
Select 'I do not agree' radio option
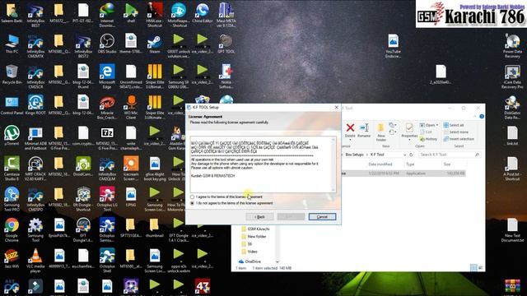(x=192, y=203)
